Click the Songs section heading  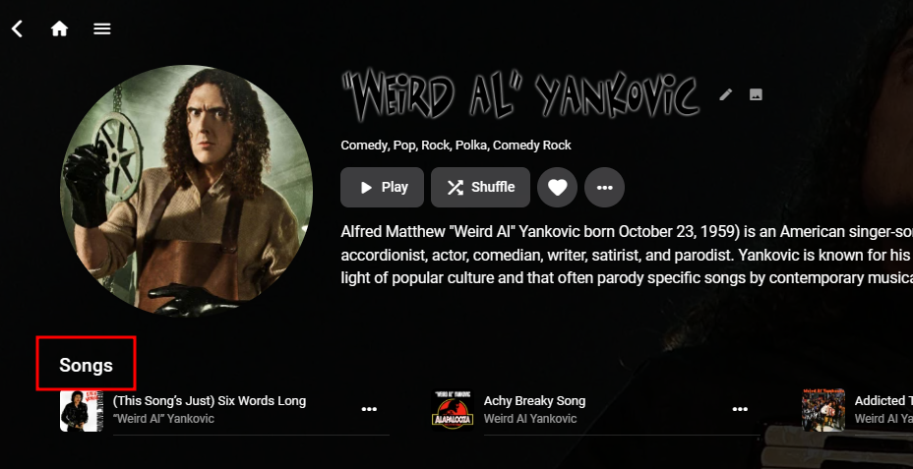click(87, 366)
